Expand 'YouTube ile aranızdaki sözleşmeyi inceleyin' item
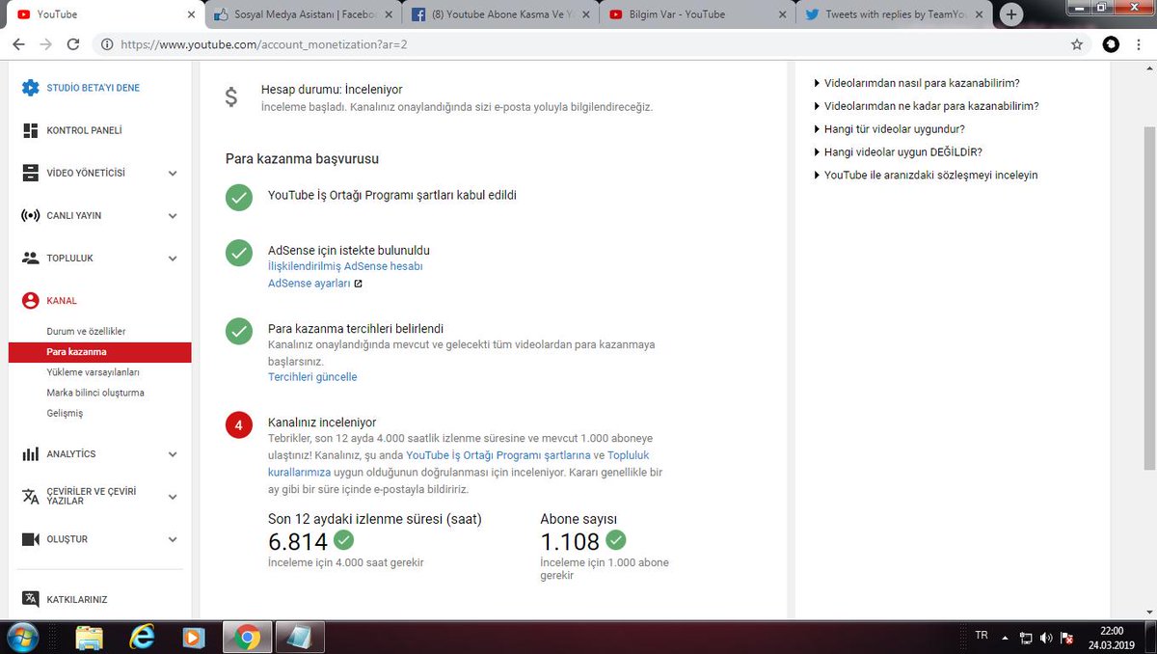The image size is (1157, 654). click(926, 176)
